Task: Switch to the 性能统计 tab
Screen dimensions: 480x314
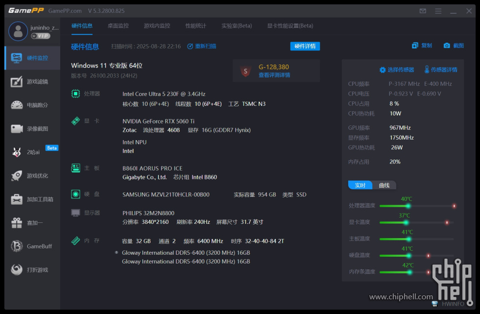Action: pyautogui.click(x=195, y=25)
